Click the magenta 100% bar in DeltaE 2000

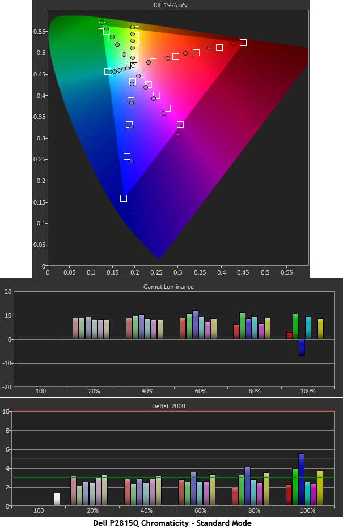[x=314, y=495]
